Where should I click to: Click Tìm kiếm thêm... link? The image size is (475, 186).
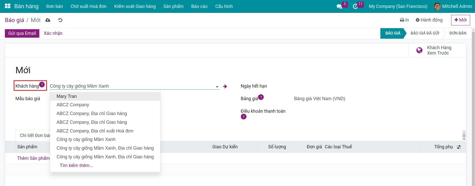[x=76, y=166]
